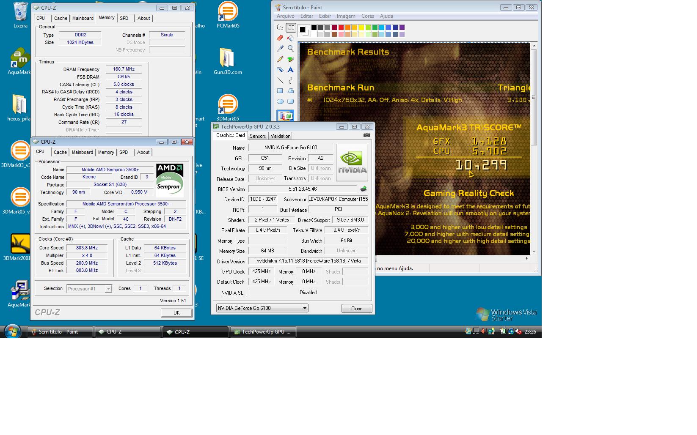The height and width of the screenshot is (435, 697).
Task: Open Cache tab in top CPU-Z window
Action: (x=61, y=18)
